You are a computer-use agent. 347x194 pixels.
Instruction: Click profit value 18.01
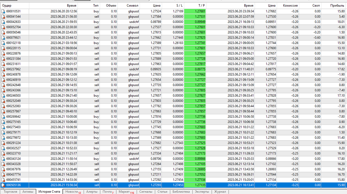click(x=341, y=22)
